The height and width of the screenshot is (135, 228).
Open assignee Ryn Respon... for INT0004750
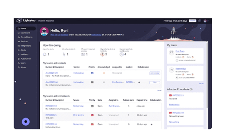click(114, 106)
